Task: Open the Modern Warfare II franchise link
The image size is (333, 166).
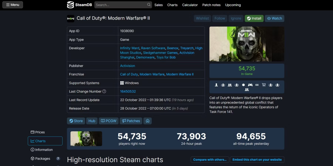Action: [x=180, y=74]
